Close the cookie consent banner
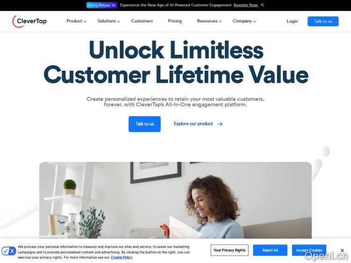The image size is (351, 263). (x=342, y=250)
